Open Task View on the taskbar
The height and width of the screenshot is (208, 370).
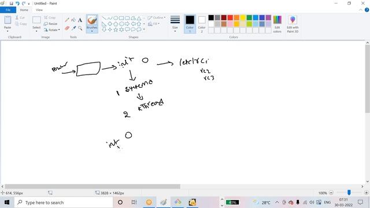[x=134, y=202]
